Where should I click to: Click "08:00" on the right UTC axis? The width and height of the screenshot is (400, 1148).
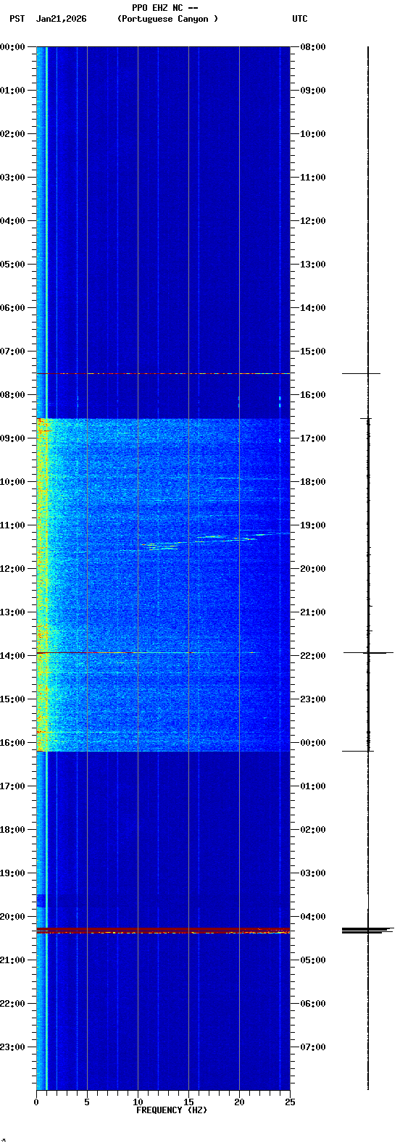(313, 47)
